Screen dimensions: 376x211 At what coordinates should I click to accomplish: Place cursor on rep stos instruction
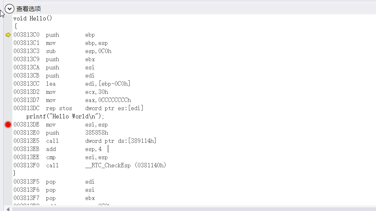click(59, 108)
